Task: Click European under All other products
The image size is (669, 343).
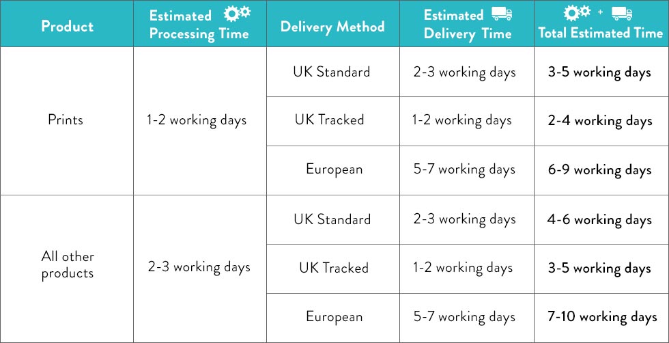Action: coord(334,316)
